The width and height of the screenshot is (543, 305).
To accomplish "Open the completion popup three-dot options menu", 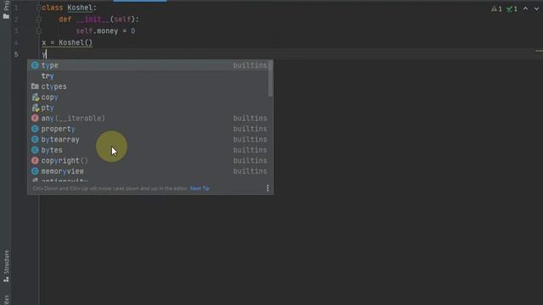I will click(267, 188).
